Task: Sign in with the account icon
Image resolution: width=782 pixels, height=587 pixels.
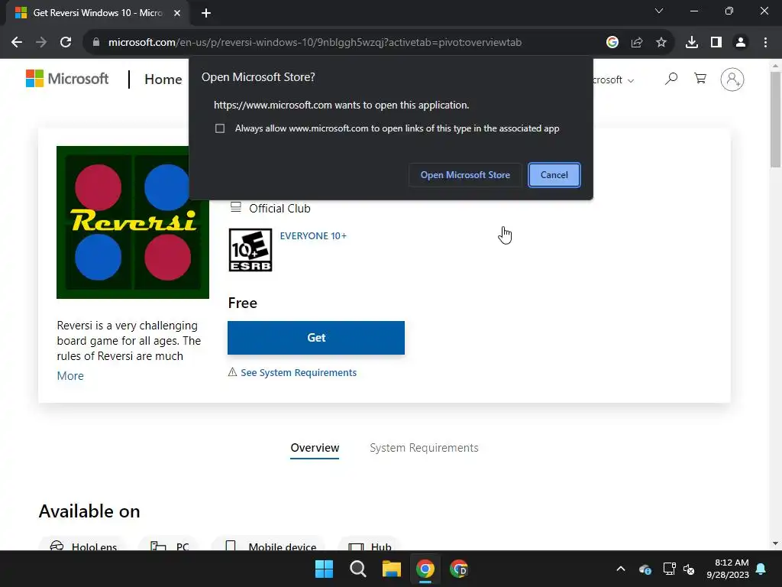Action: [732, 79]
